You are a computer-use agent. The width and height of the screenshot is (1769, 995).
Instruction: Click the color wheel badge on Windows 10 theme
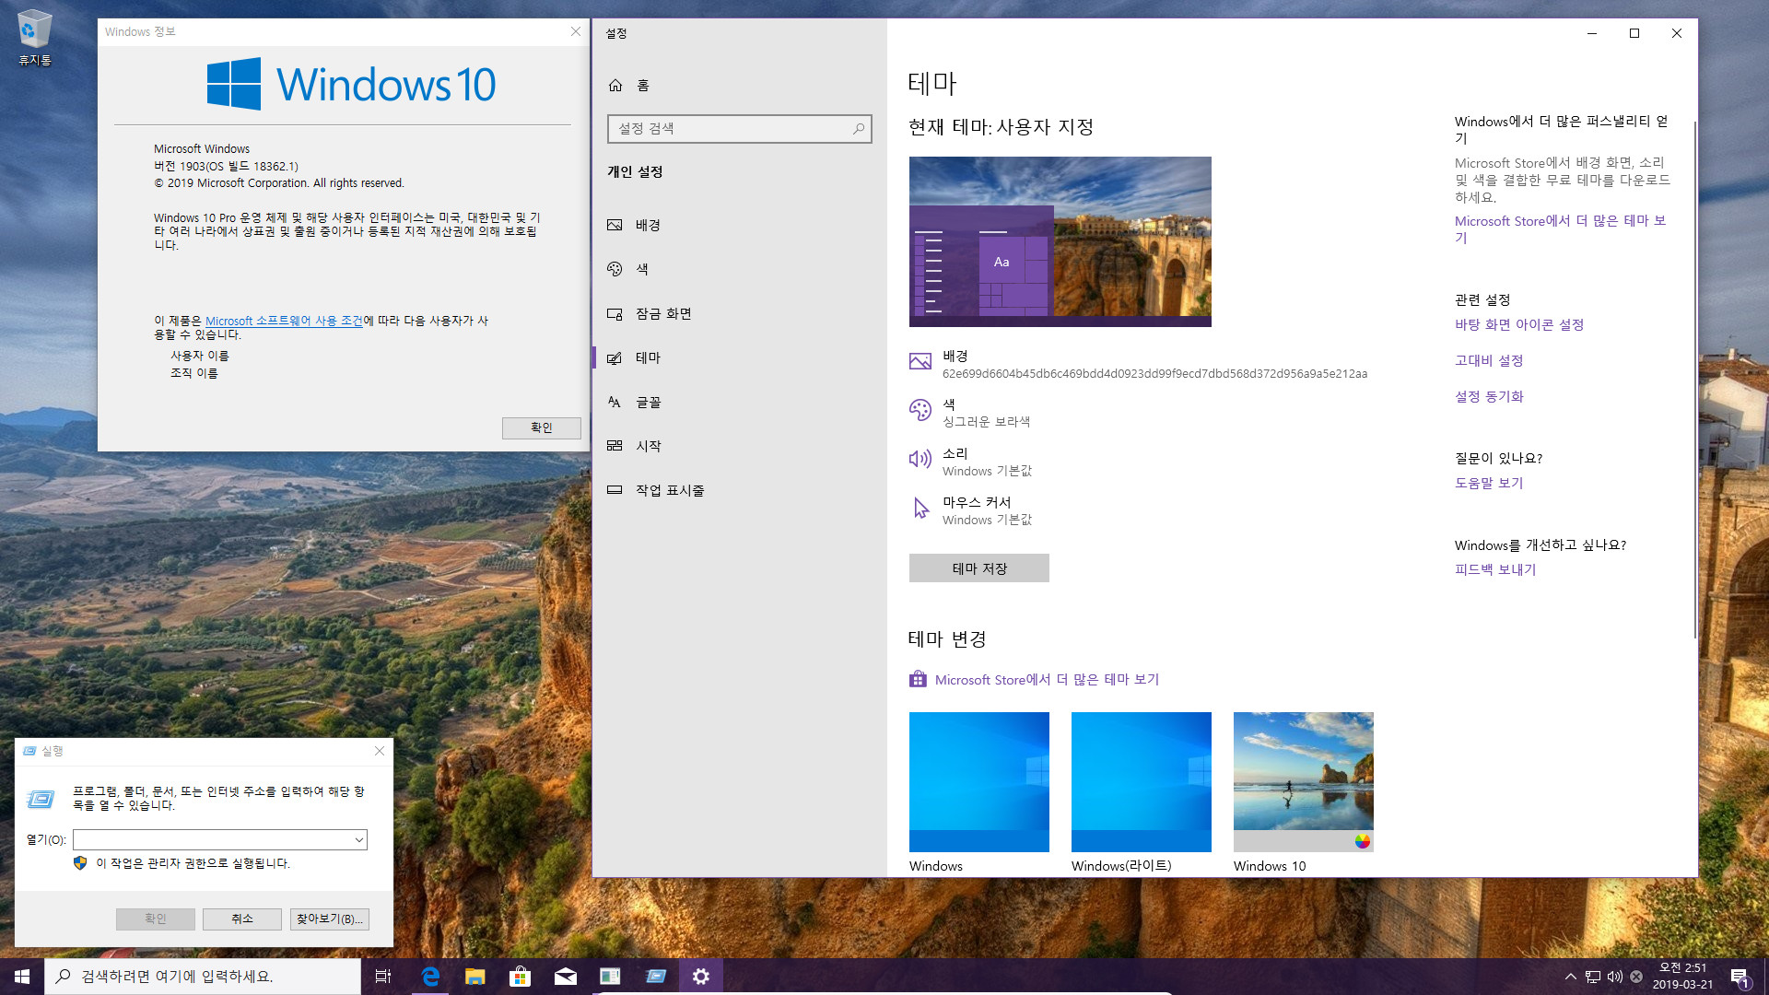pyautogui.click(x=1363, y=841)
